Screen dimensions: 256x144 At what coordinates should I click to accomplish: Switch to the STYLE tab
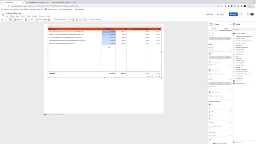pyautogui.click(x=226, y=29)
